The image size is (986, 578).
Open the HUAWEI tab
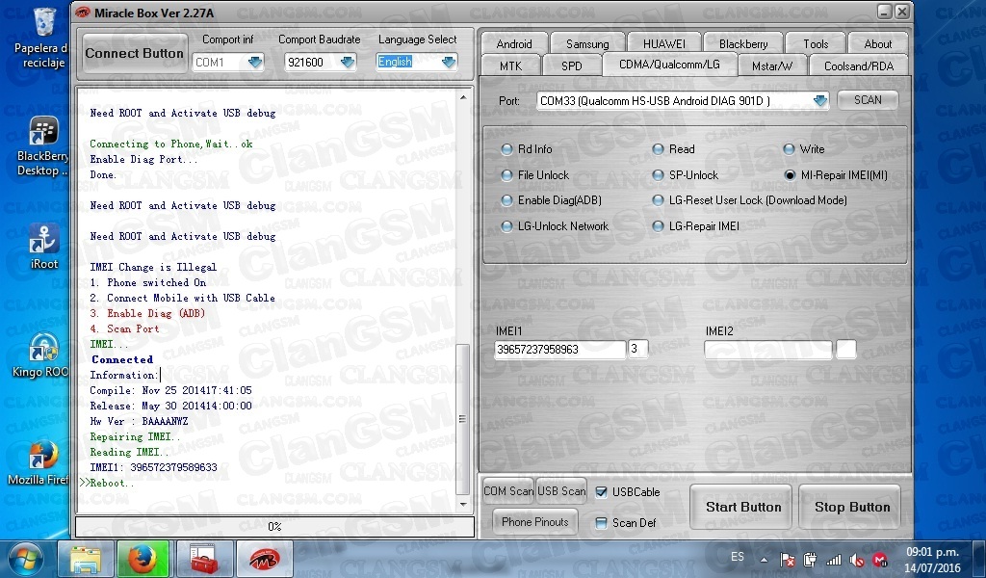click(x=664, y=44)
